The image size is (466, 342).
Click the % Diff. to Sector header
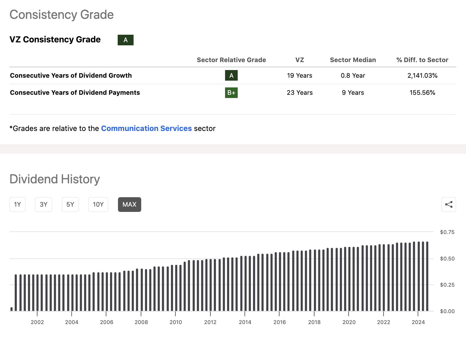pos(422,60)
